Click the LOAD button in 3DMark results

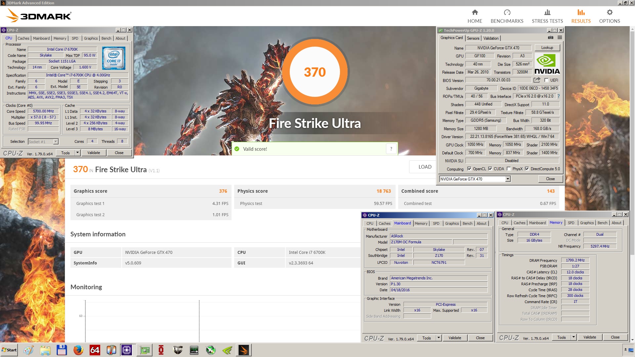pos(425,167)
